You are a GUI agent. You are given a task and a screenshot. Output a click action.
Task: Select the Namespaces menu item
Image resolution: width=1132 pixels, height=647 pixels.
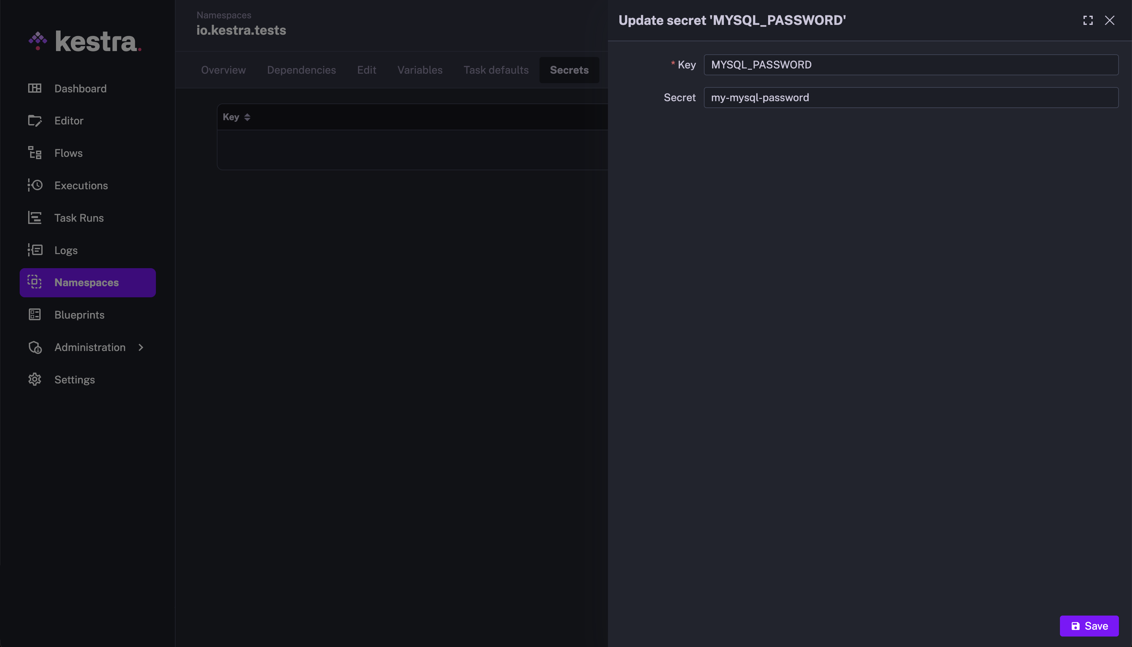[x=87, y=283]
